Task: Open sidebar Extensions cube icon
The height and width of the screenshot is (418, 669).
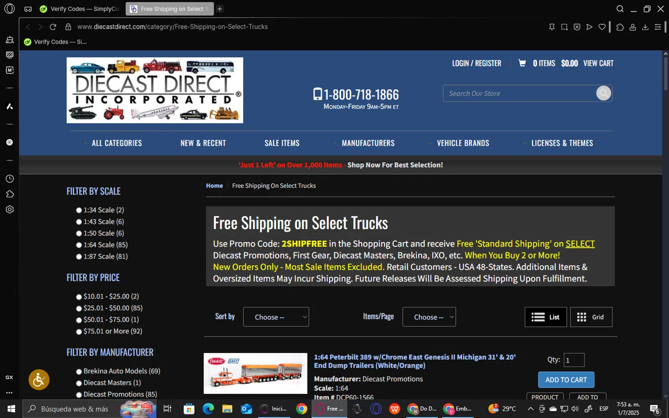Action: [9, 194]
